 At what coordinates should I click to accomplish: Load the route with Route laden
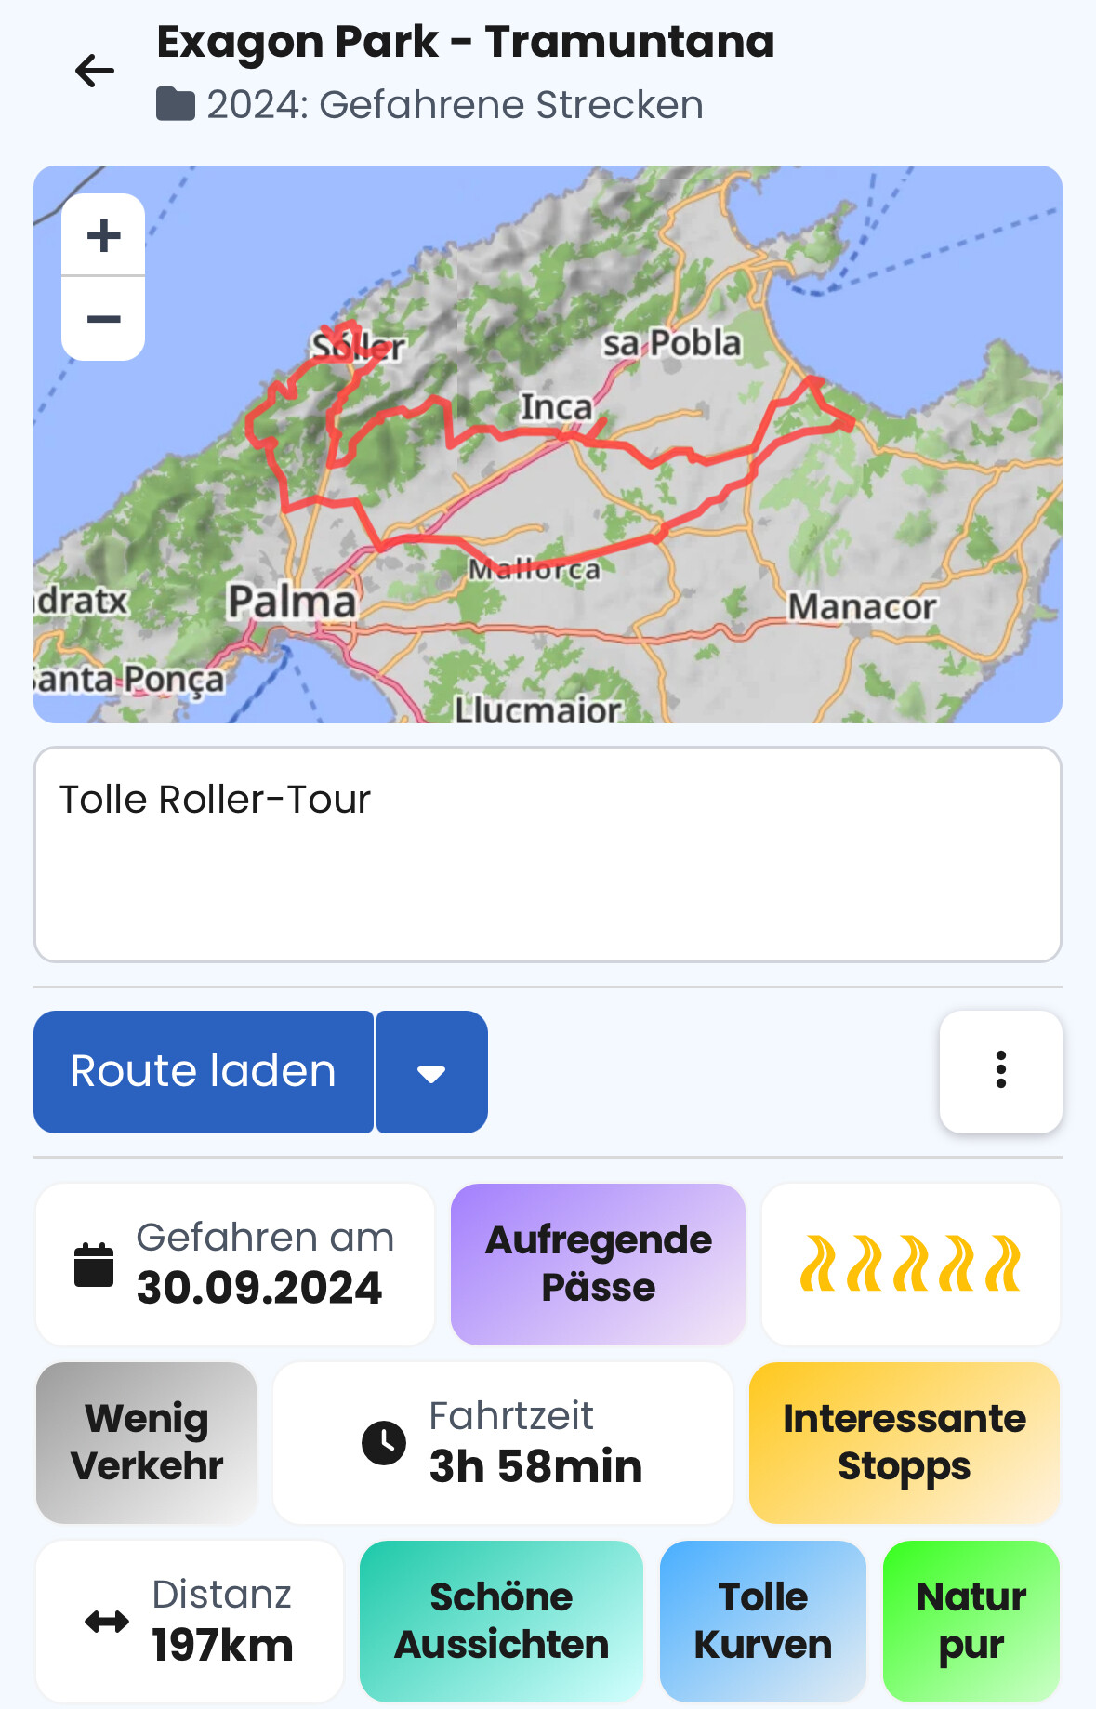(204, 1072)
